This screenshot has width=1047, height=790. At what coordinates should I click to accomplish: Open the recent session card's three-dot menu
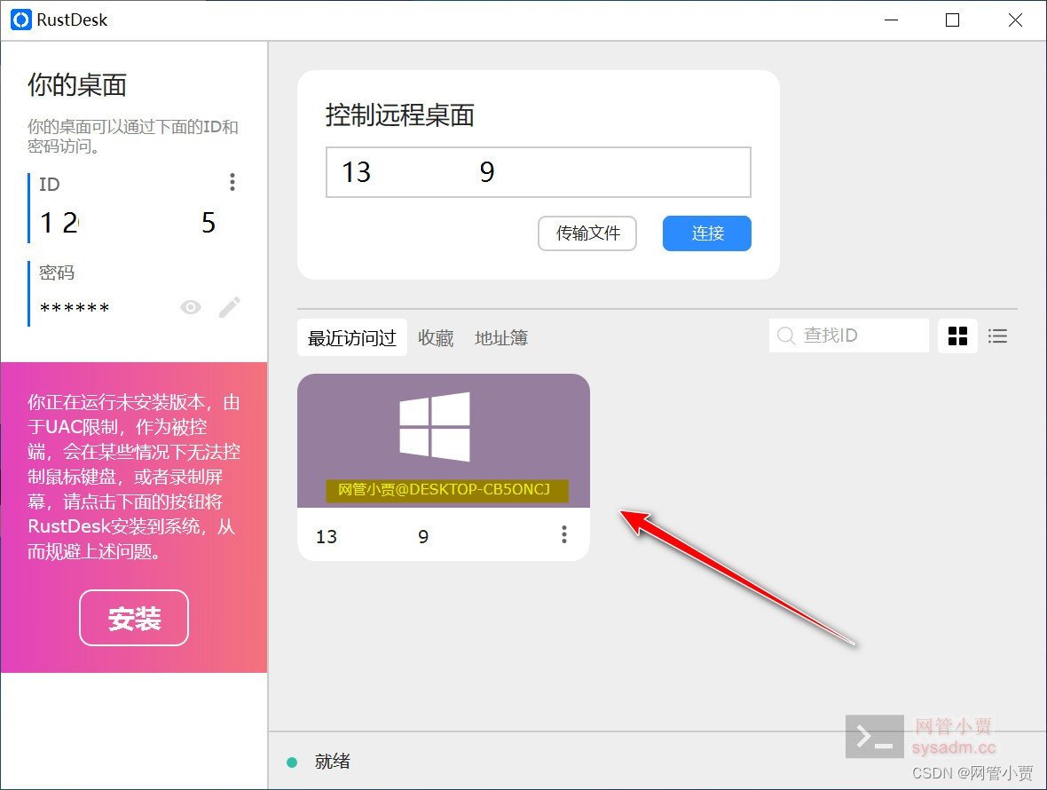click(x=563, y=533)
